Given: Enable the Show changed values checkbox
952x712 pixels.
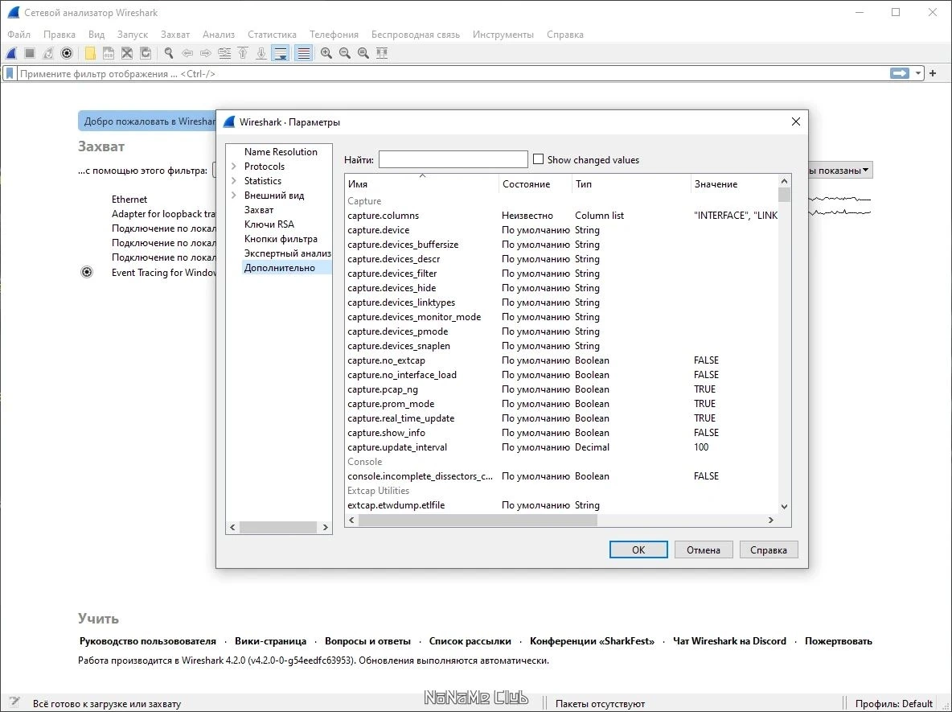Looking at the screenshot, I should click(538, 159).
